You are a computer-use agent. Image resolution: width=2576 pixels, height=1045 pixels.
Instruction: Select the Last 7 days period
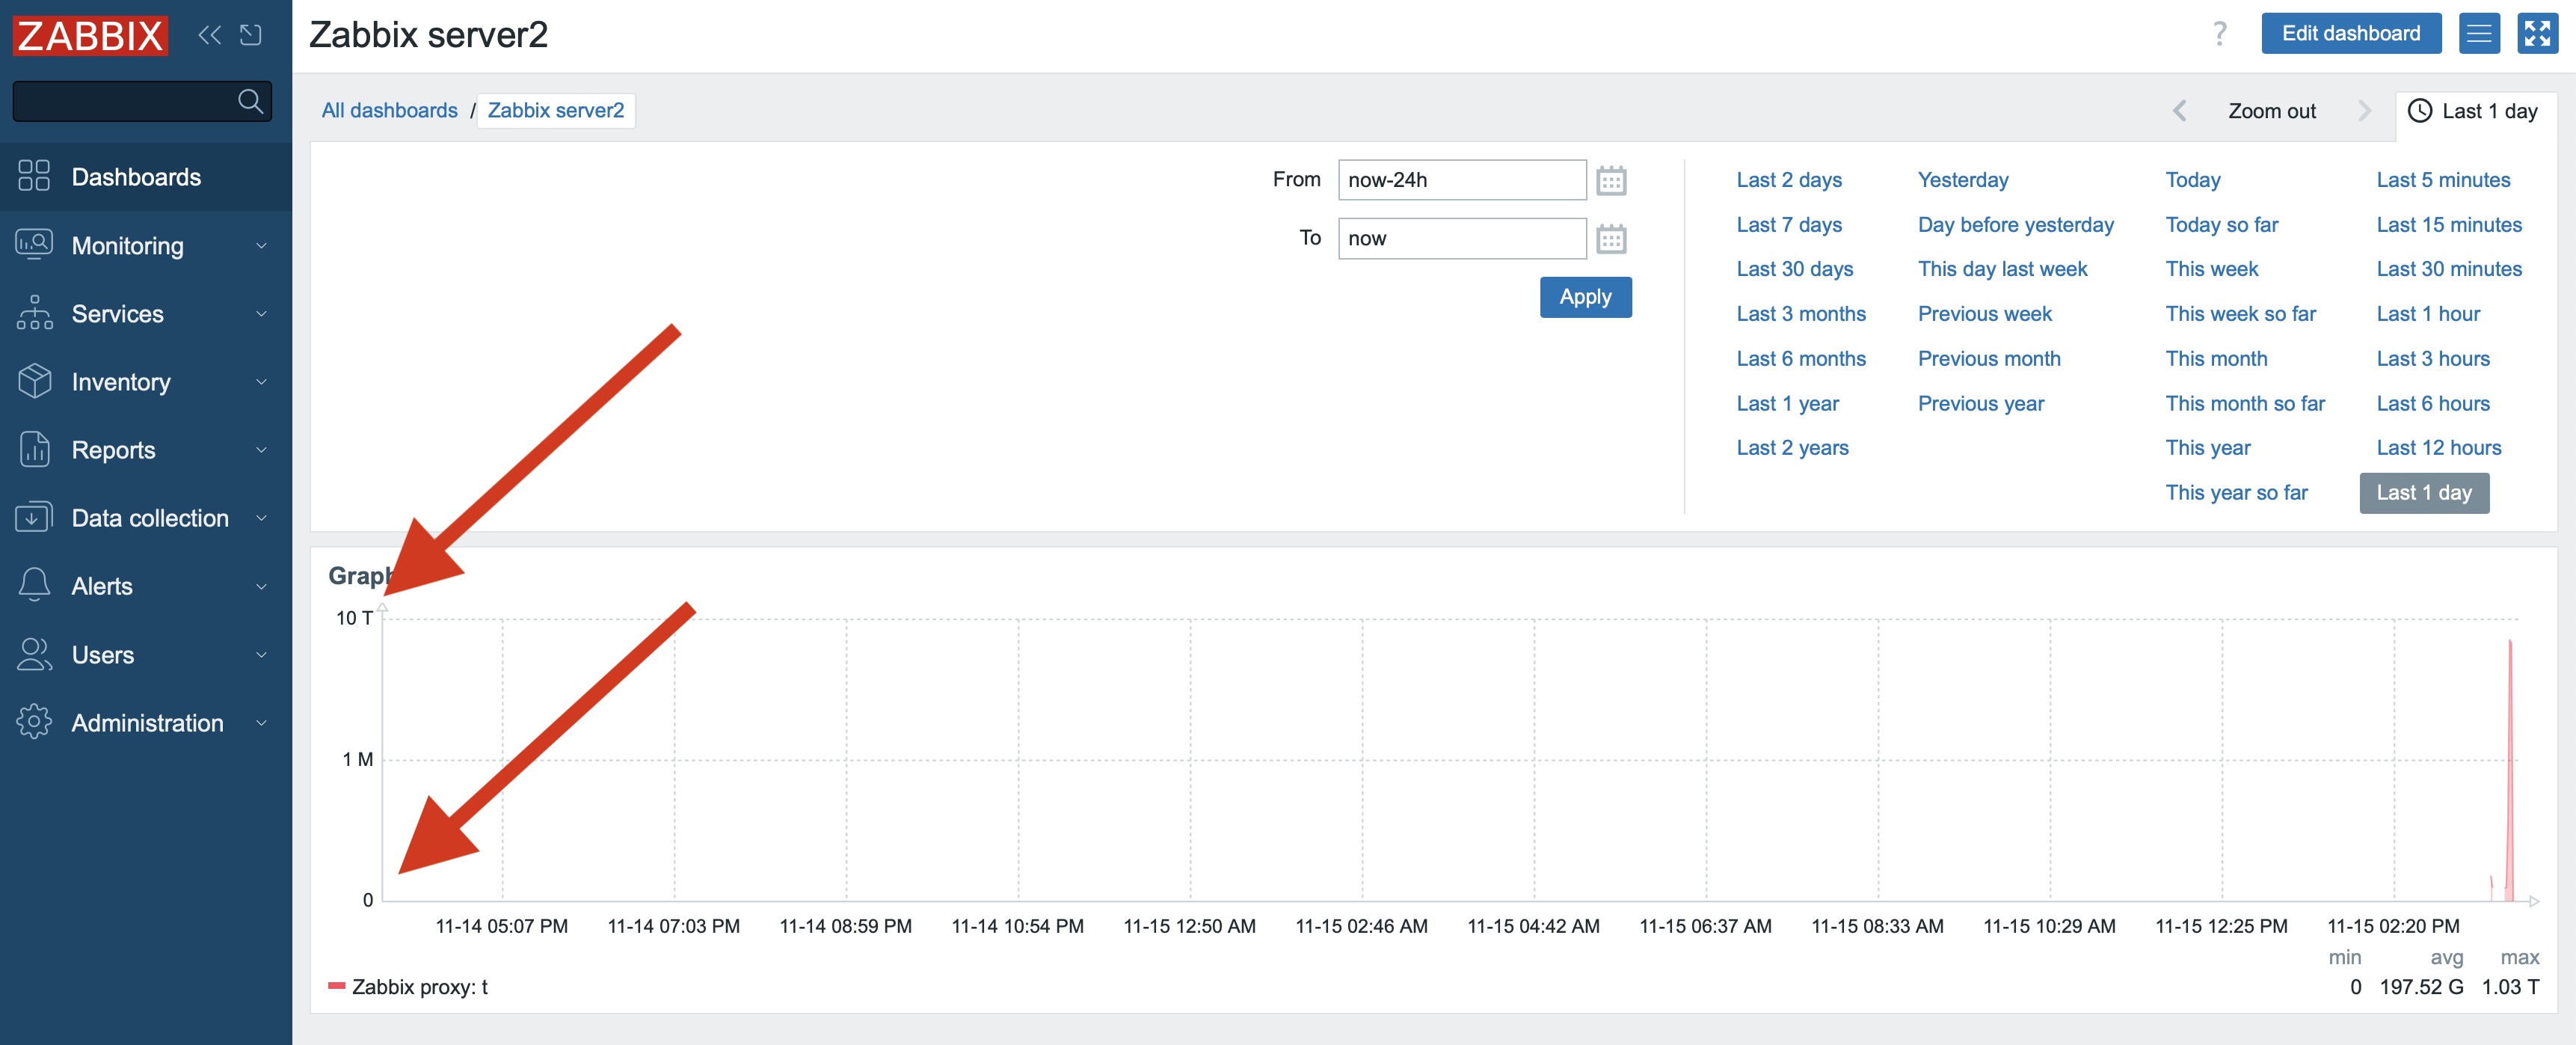click(1788, 225)
